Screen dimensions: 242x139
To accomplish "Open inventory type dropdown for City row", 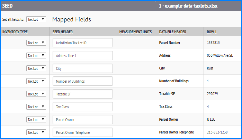I will [36, 68].
